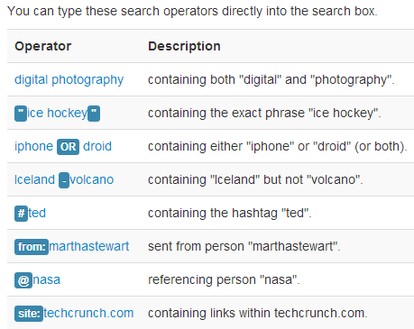Click the @ badge before nasa
The height and width of the screenshot is (329, 414).
click(x=23, y=280)
